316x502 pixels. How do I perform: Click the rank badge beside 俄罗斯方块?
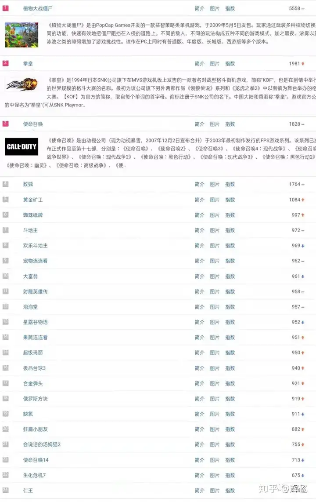5,398
